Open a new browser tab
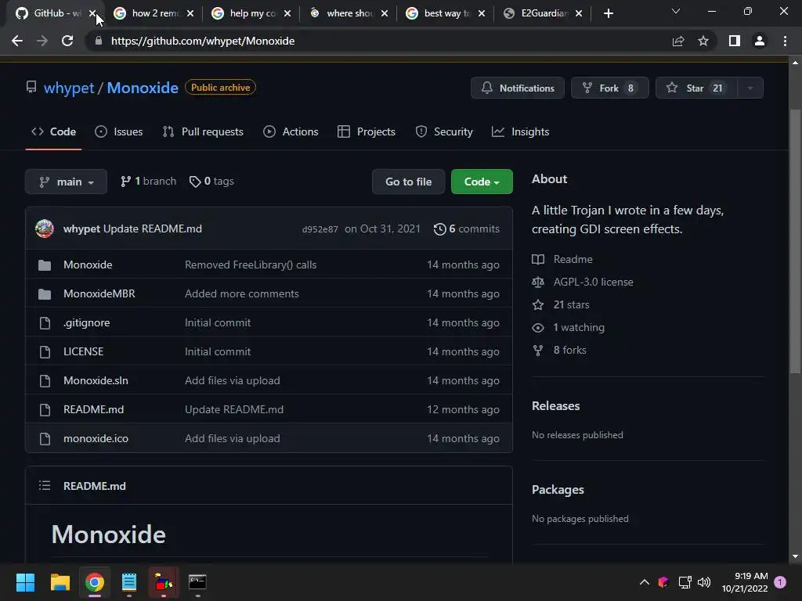802x601 pixels. (x=608, y=13)
